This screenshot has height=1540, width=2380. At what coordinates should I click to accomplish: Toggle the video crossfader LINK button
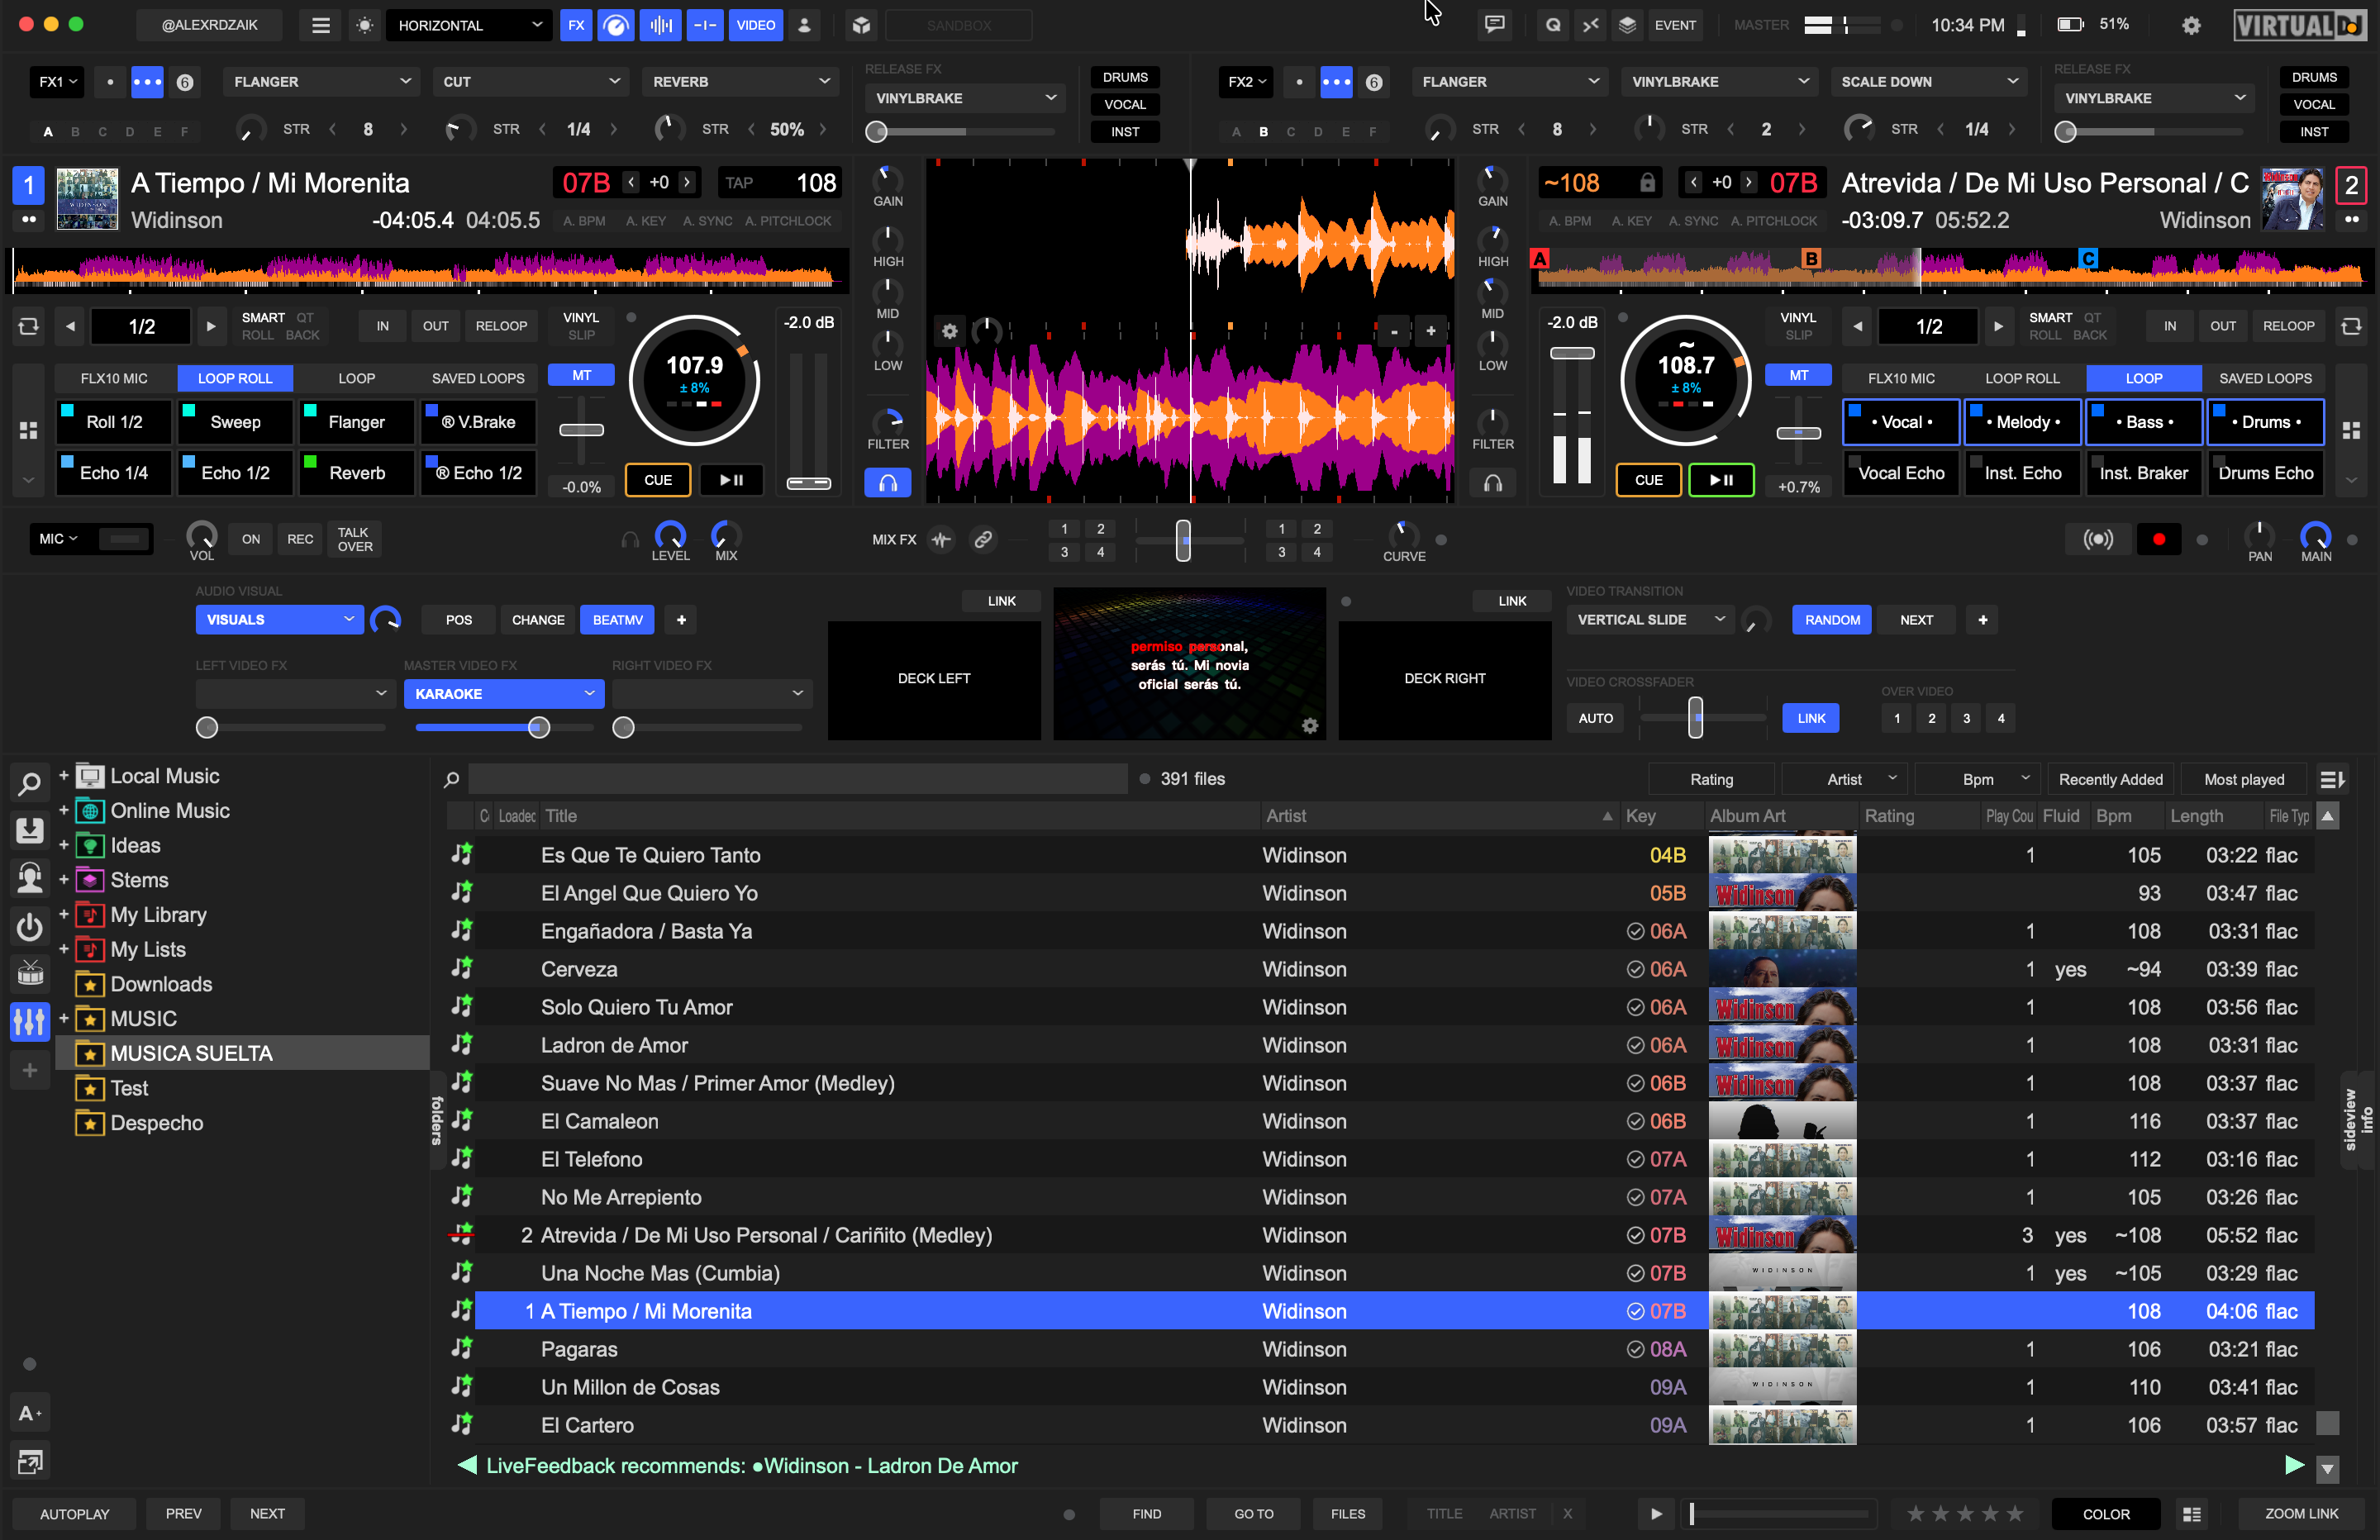coord(1811,718)
